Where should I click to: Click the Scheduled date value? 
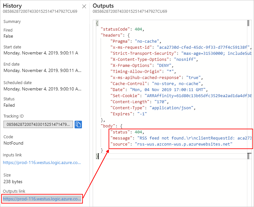pos(43,89)
